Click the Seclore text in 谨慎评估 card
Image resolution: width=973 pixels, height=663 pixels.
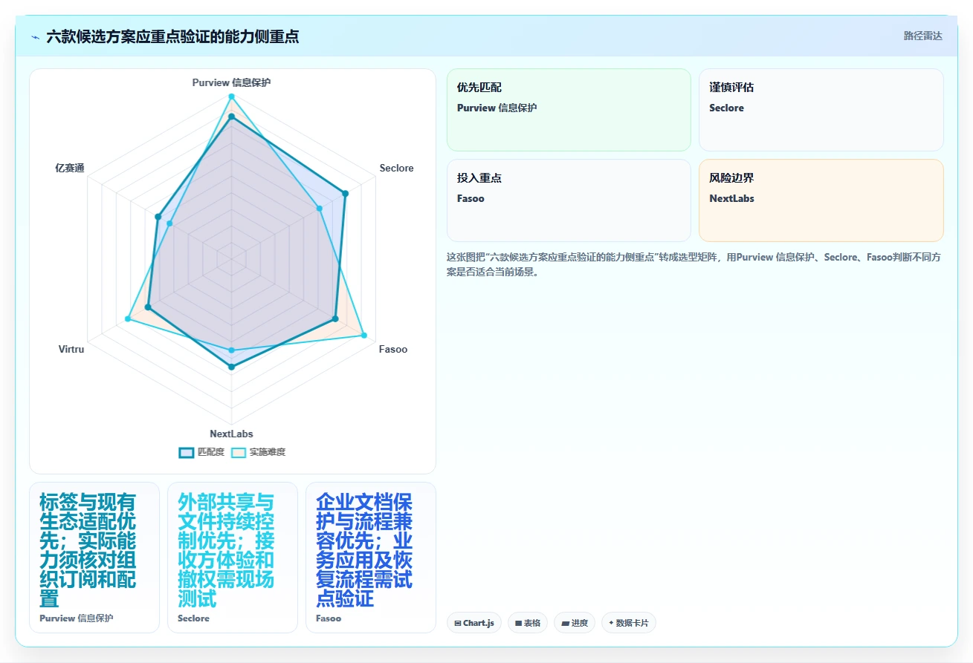[726, 108]
